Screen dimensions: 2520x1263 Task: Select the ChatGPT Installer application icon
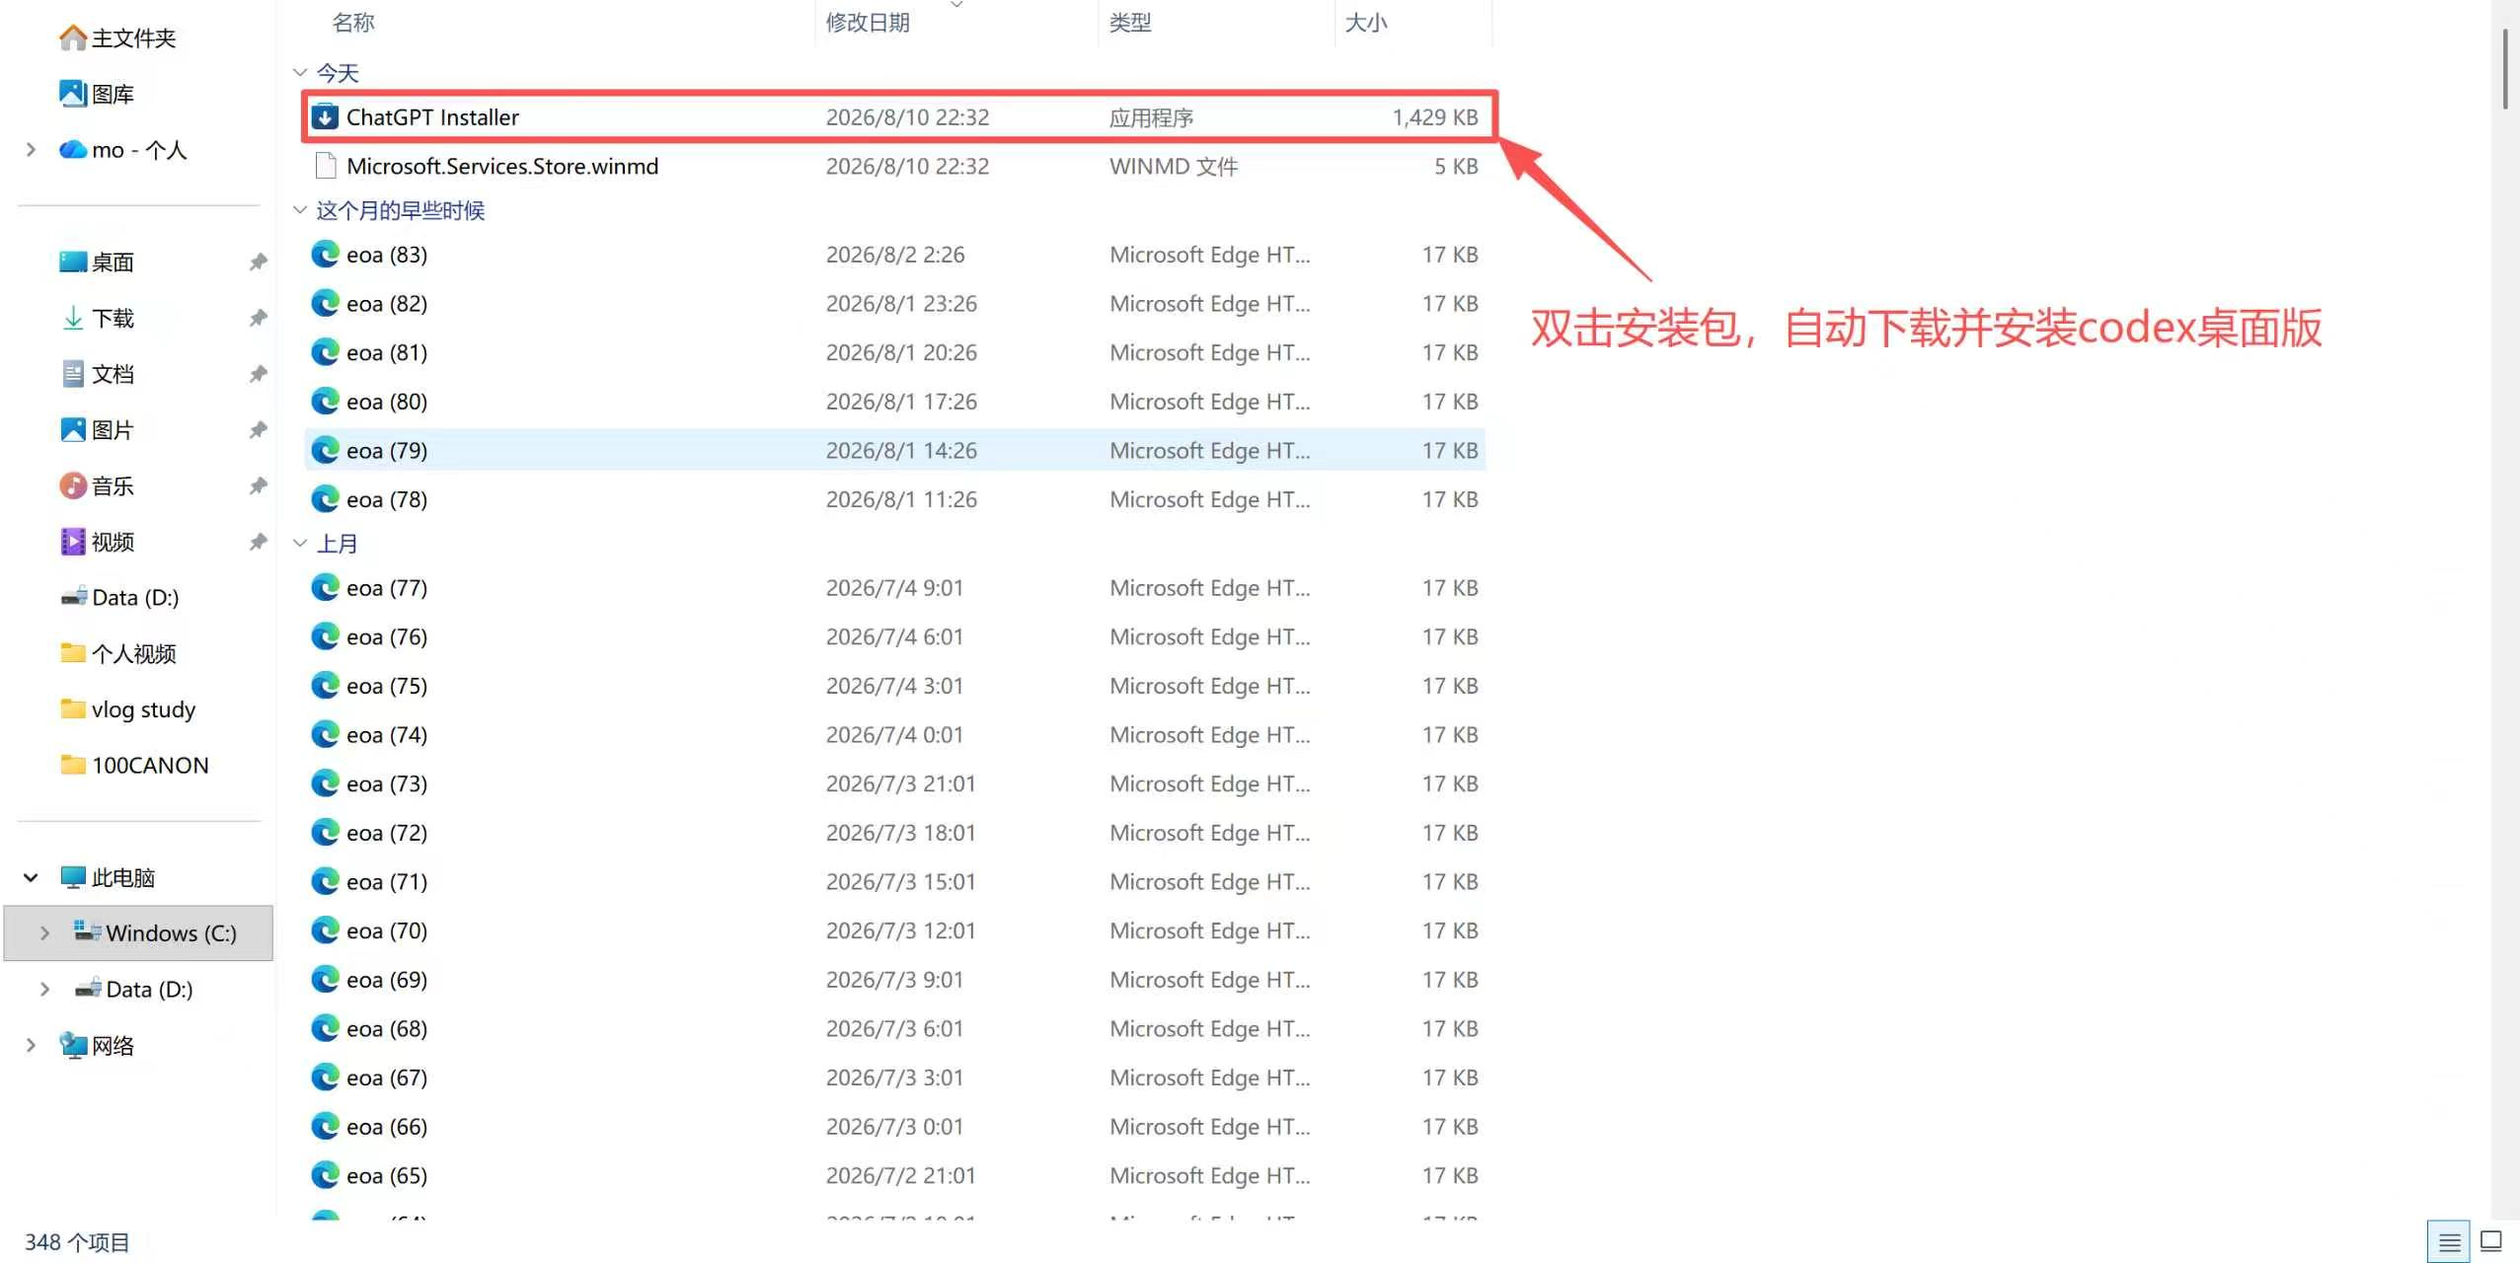pos(325,117)
